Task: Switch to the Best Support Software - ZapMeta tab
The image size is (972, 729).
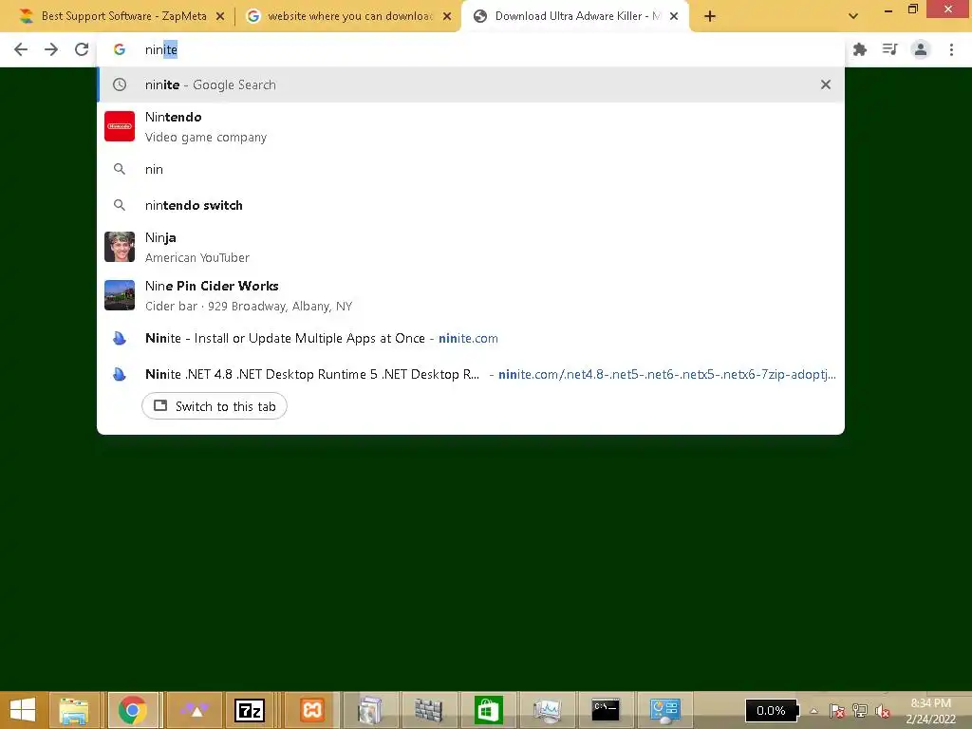Action: [123, 16]
